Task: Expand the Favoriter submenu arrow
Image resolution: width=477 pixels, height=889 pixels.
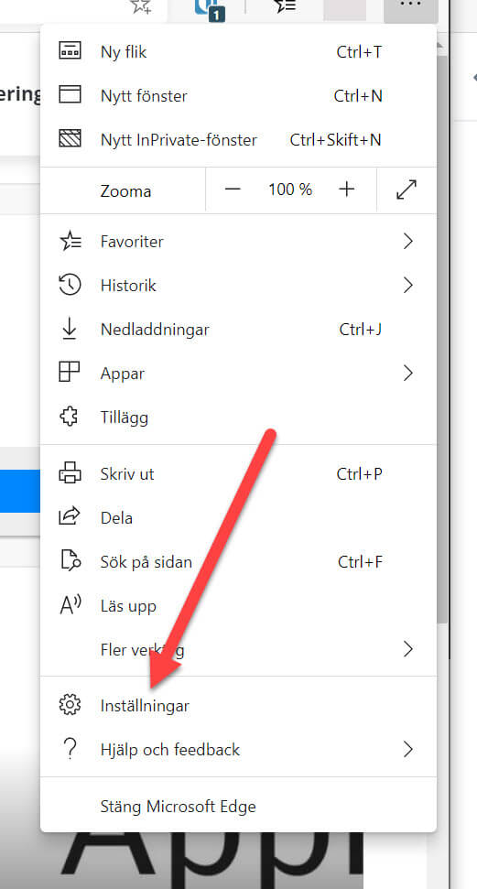Action: coord(407,242)
